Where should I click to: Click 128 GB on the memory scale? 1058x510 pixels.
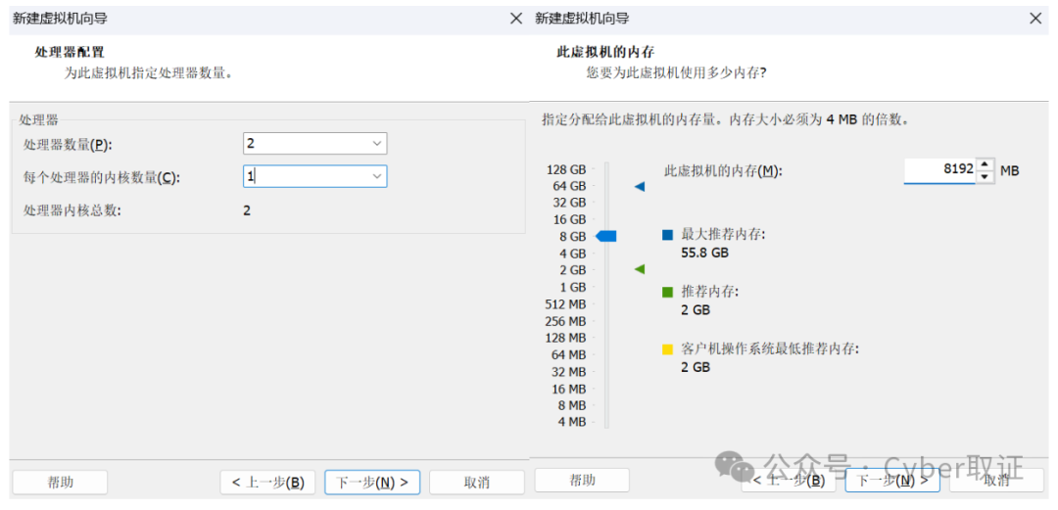pos(566,169)
